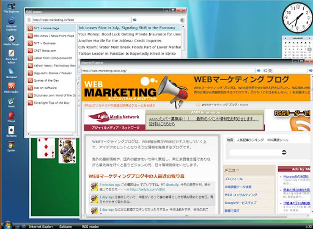The image size is (313, 229).
Task: Click Internet Explorer horizontal scrollbar
Action: 186,216
